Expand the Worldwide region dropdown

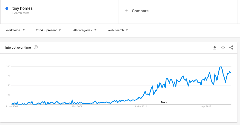click(x=15, y=30)
